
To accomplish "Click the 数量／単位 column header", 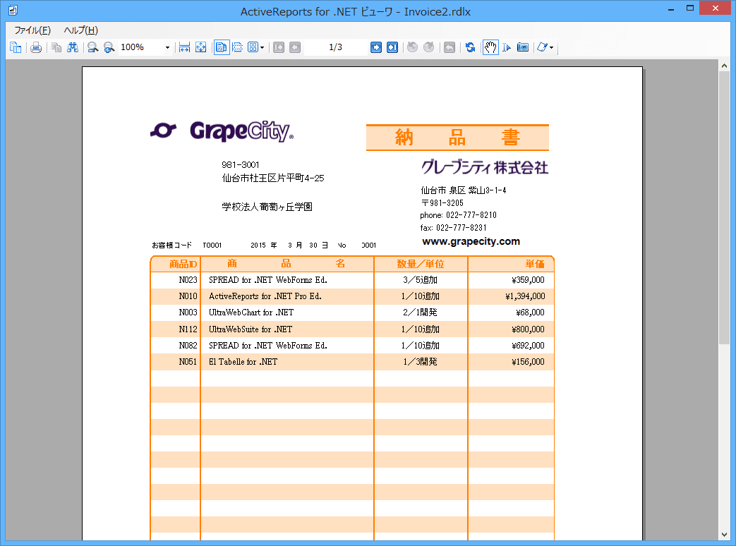I will click(421, 264).
